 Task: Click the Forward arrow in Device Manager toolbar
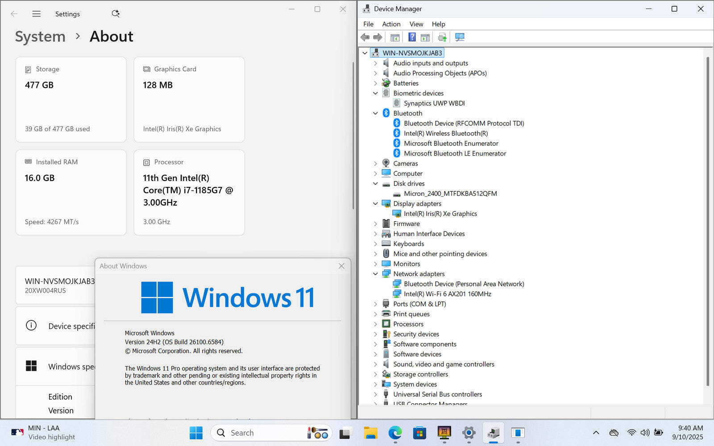tap(378, 37)
